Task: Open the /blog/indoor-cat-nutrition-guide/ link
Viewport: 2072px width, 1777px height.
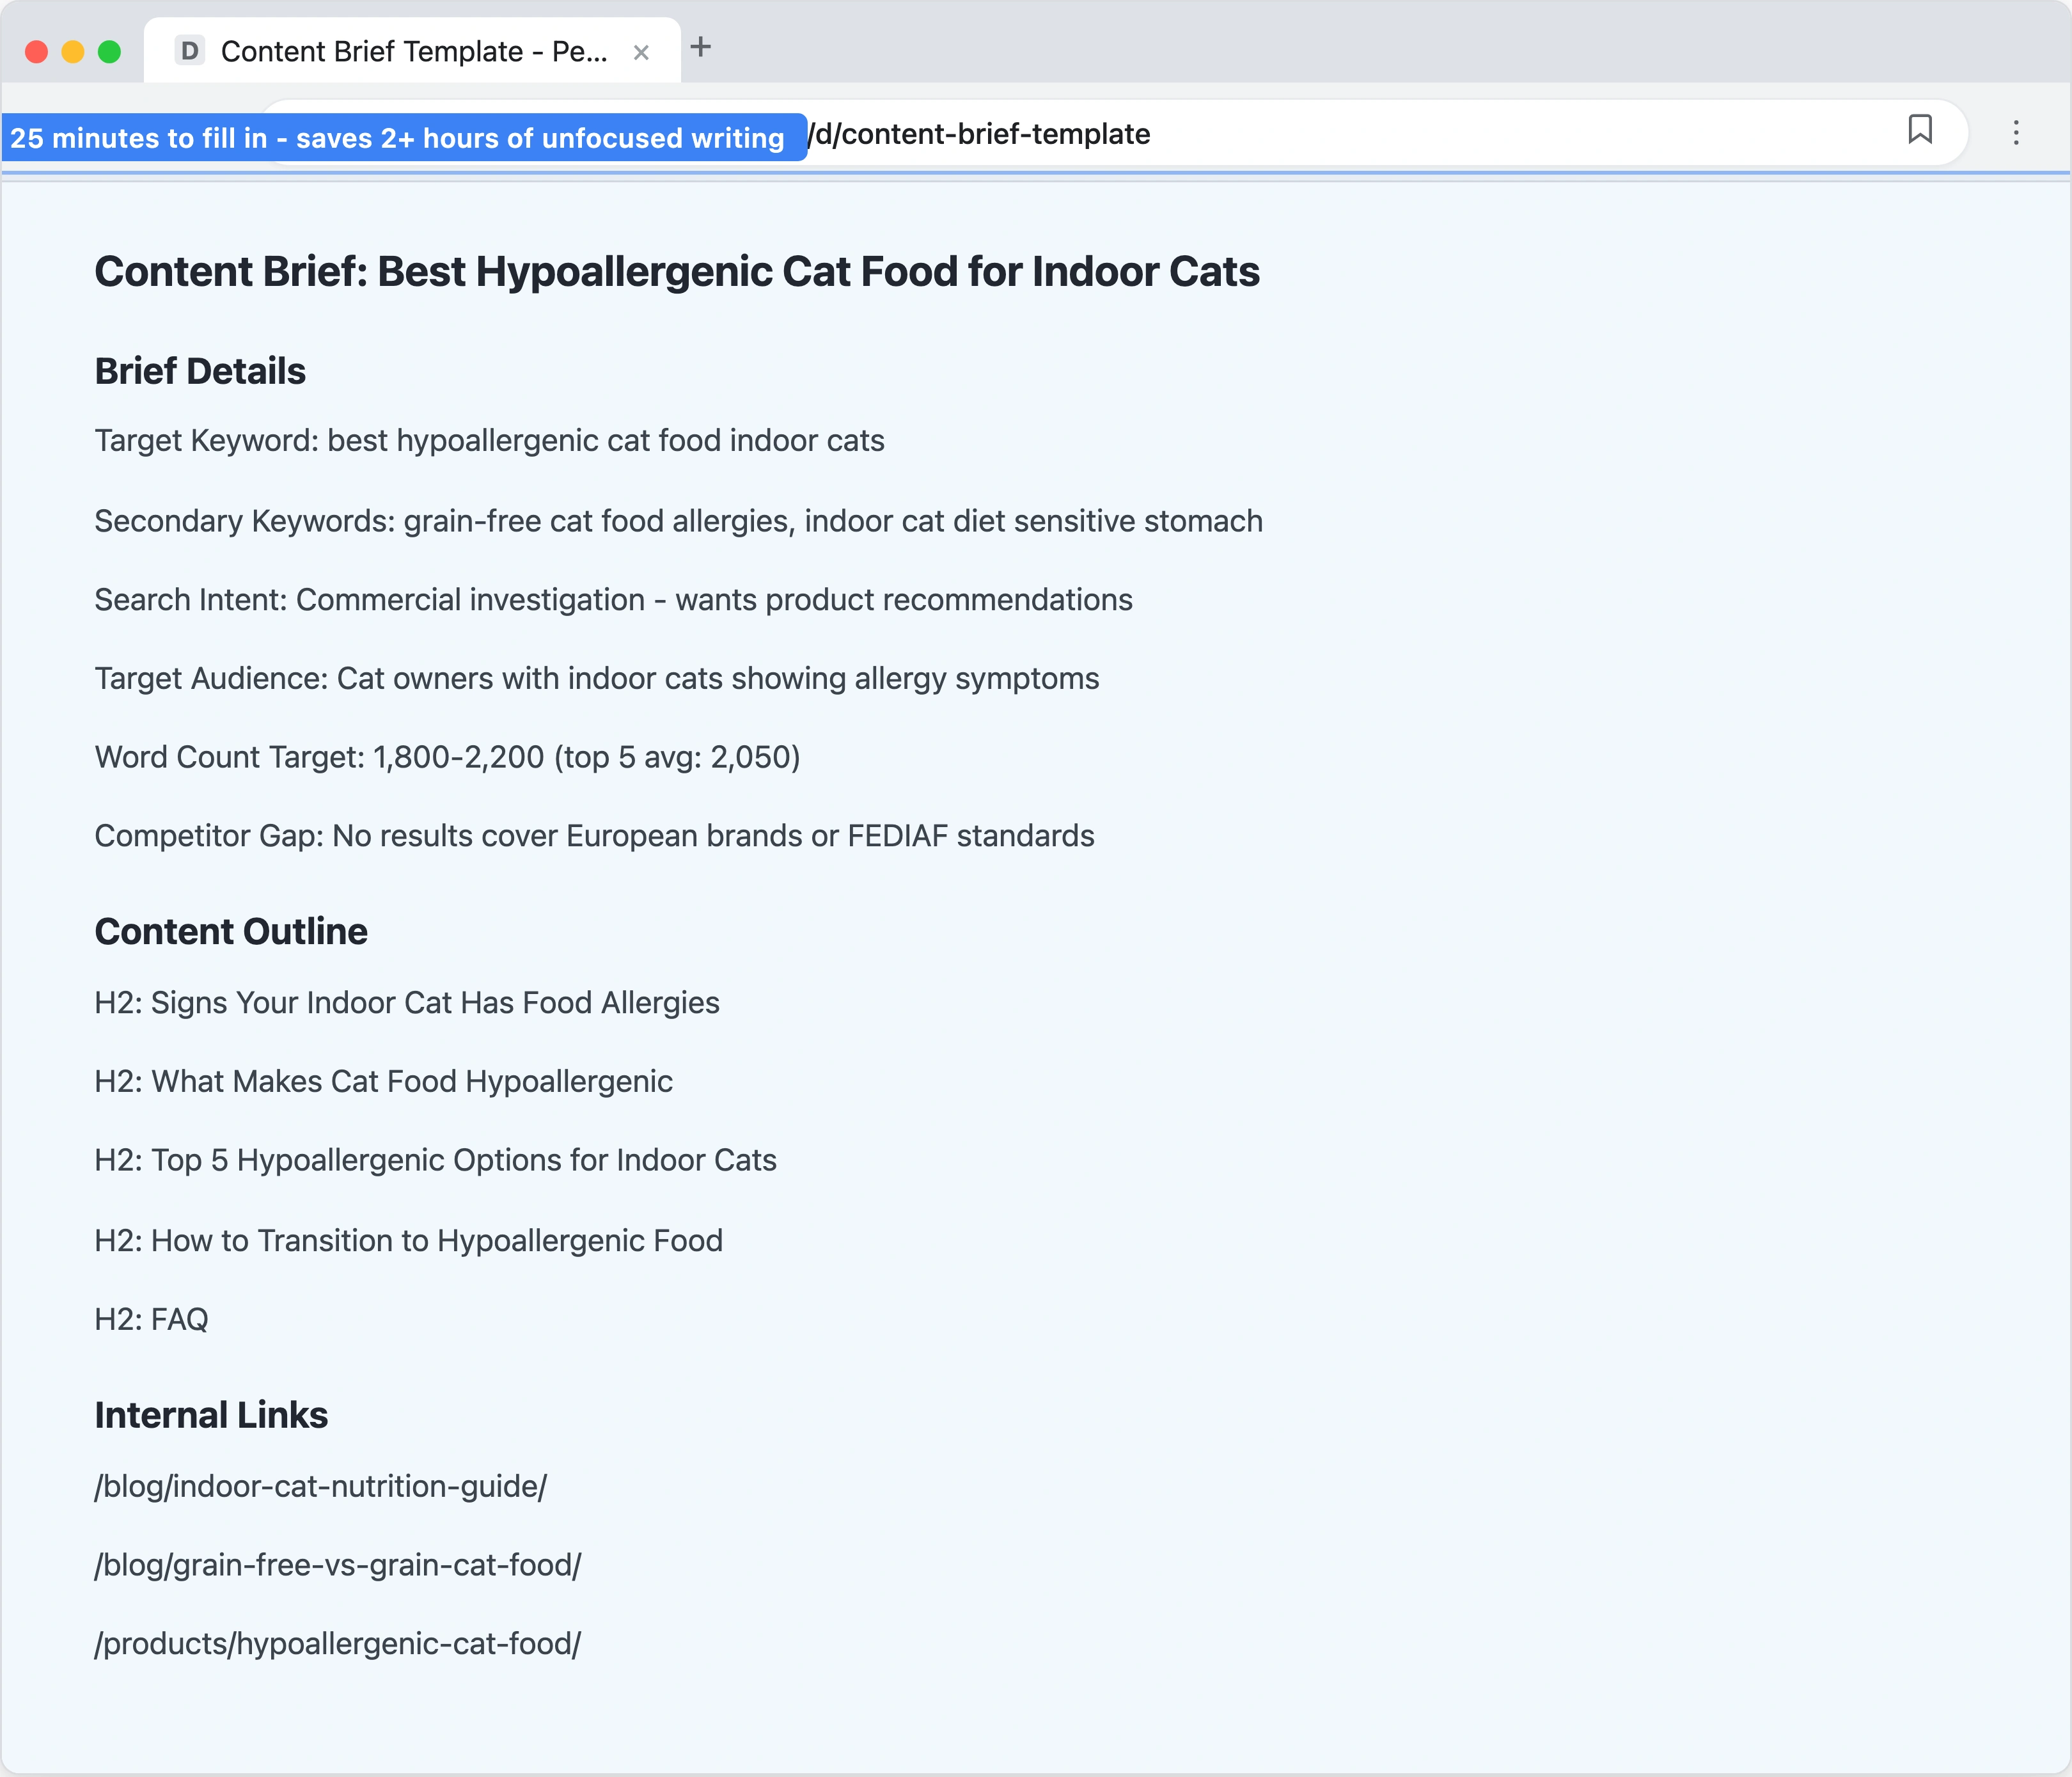Action: coord(320,1487)
